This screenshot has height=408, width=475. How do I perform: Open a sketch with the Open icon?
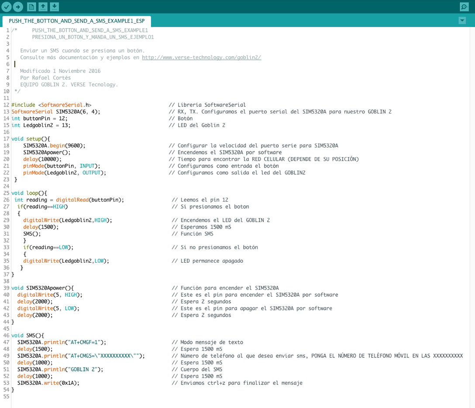[x=43, y=7]
